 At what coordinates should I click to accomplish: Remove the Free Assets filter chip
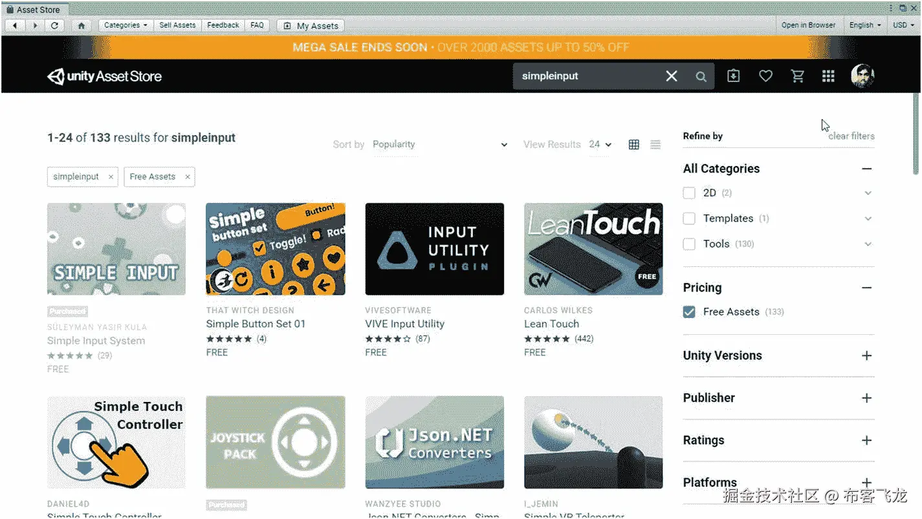point(188,176)
